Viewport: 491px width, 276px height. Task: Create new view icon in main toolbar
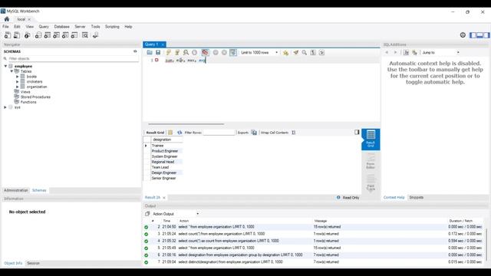[56, 35]
